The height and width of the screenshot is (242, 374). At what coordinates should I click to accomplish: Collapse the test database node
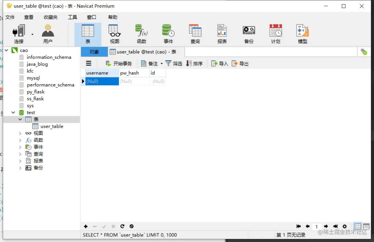(13, 112)
